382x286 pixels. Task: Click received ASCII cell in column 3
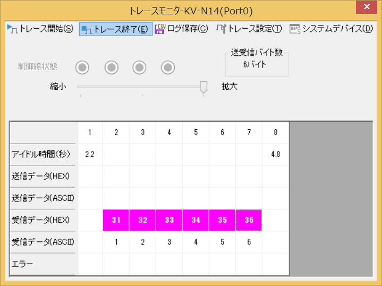tap(142, 242)
